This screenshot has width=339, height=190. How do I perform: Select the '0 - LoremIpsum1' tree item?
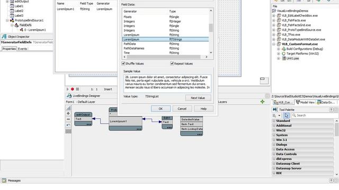(35, 30)
